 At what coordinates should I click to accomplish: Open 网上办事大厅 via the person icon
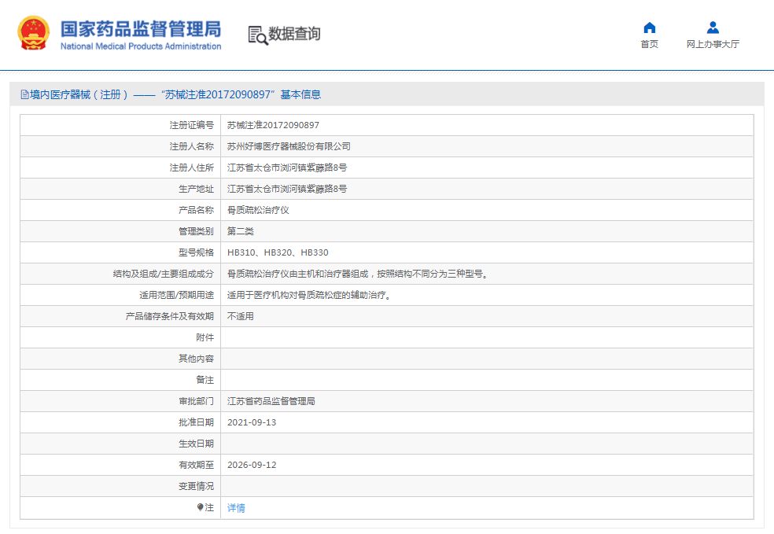pyautogui.click(x=713, y=28)
